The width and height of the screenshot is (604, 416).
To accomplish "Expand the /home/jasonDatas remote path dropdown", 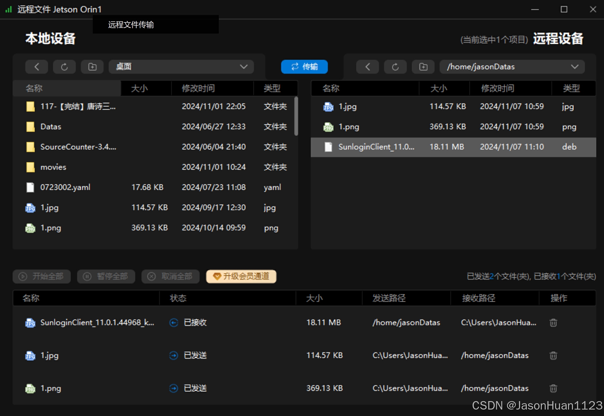I will (575, 67).
